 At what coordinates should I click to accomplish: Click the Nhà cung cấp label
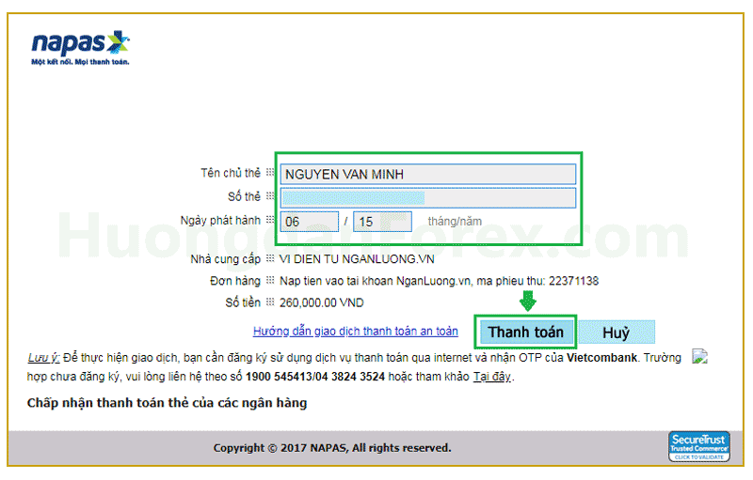coord(226,259)
